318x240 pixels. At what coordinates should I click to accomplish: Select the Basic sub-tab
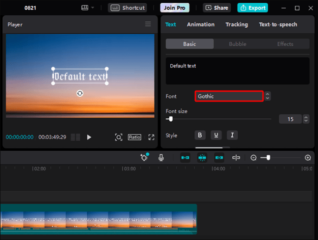[x=190, y=44]
